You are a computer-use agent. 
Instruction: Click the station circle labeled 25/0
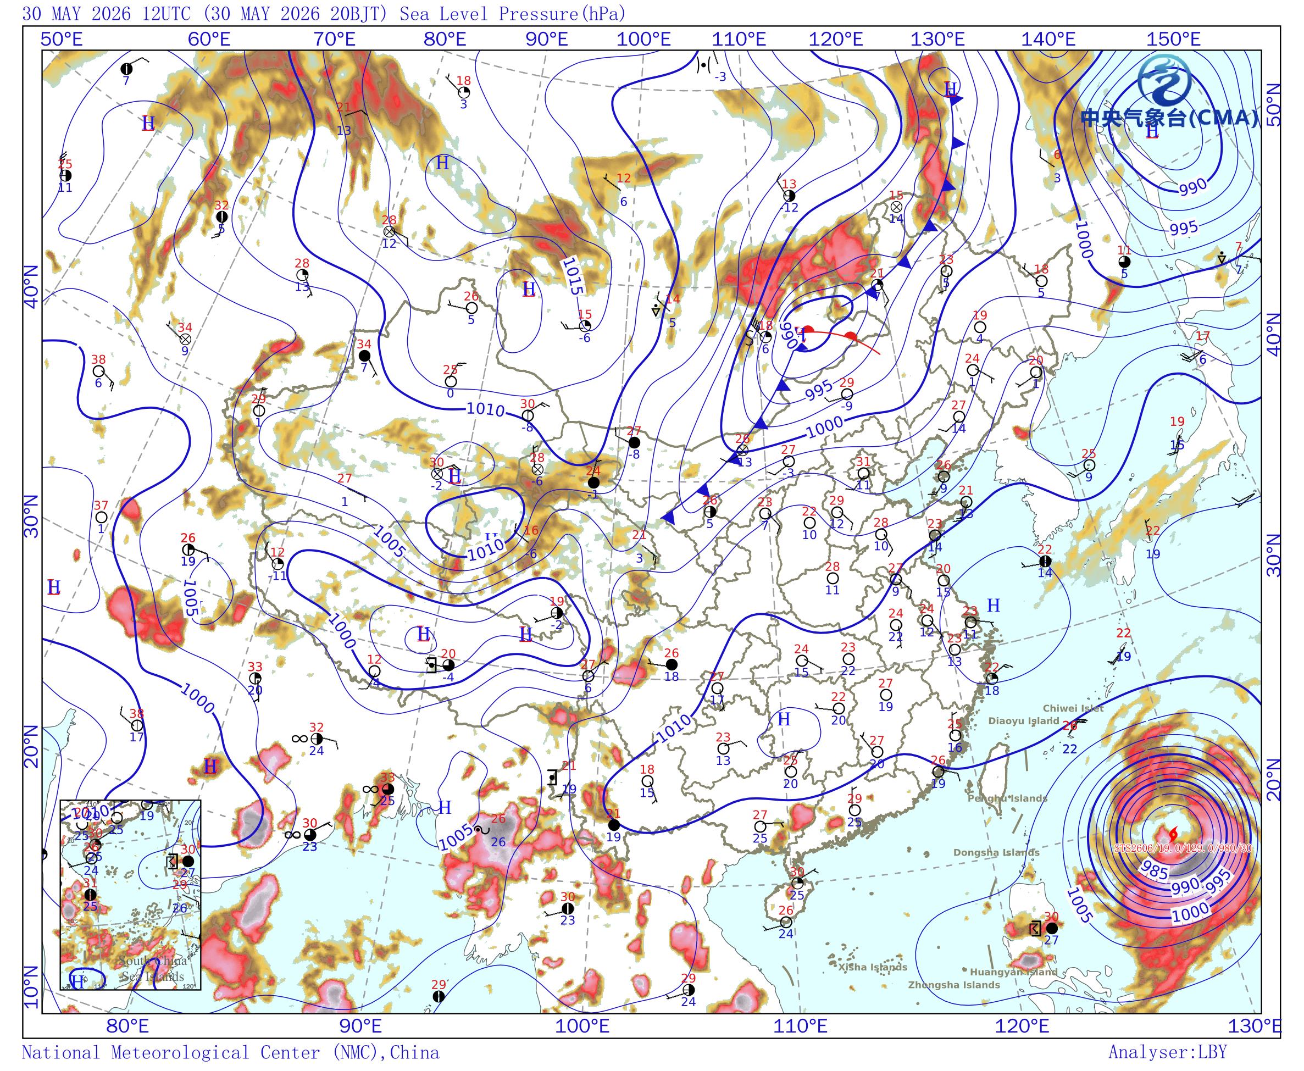coord(451,381)
